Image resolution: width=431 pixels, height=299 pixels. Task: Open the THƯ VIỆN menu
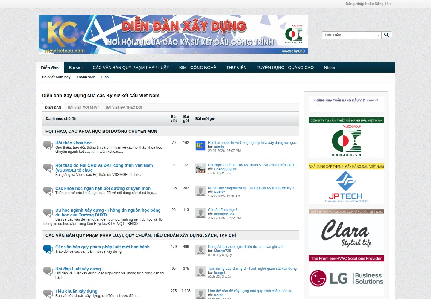coord(236,68)
